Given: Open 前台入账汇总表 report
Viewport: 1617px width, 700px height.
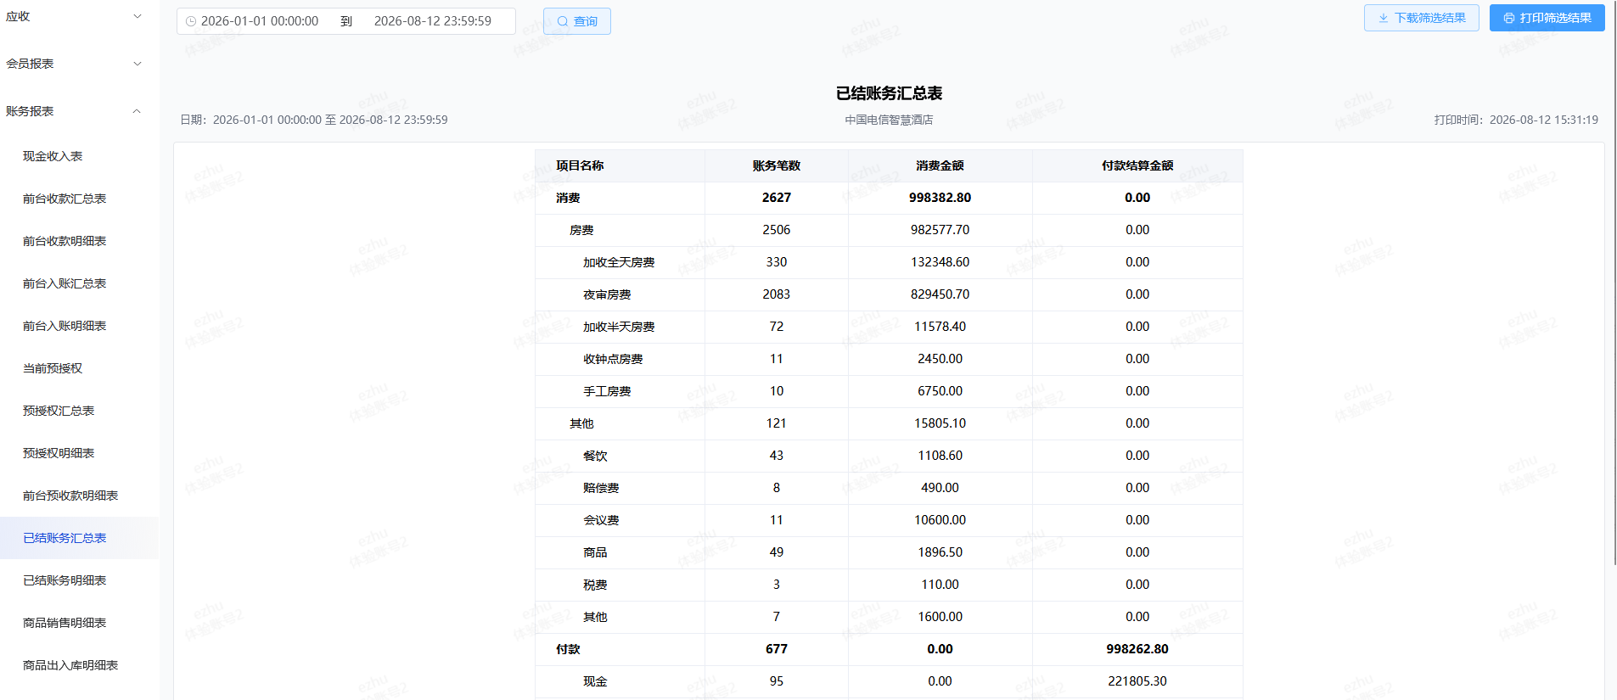Looking at the screenshot, I should click(x=65, y=283).
